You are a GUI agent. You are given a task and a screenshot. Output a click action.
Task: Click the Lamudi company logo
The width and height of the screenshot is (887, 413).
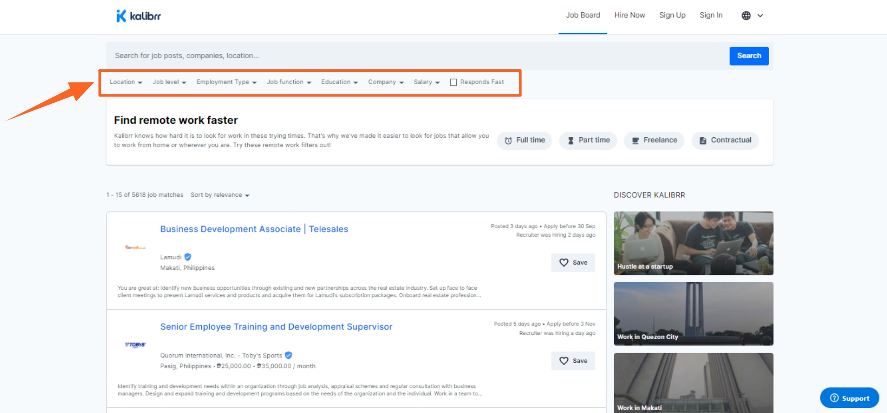(135, 247)
